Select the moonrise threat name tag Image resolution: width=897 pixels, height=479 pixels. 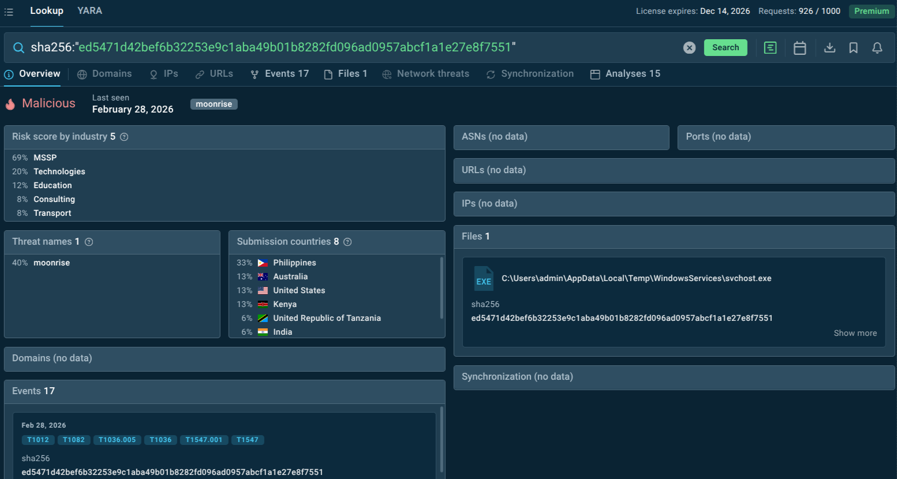[x=214, y=104]
